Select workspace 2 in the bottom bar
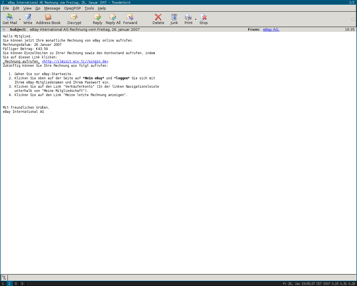This screenshot has width=357, height=286. (x=9, y=284)
